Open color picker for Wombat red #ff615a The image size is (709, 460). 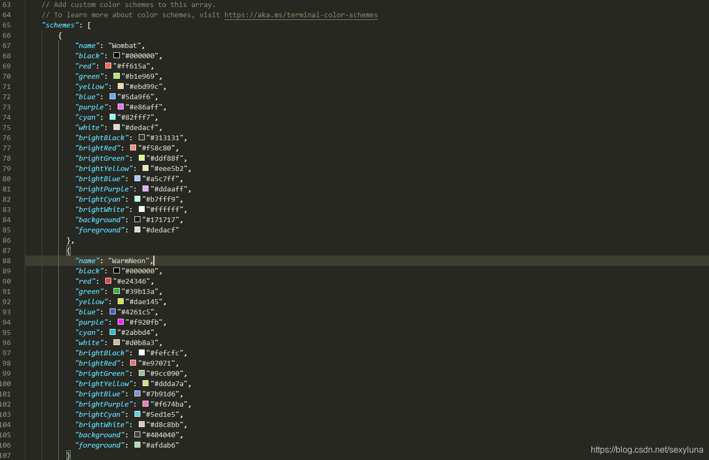coord(108,66)
